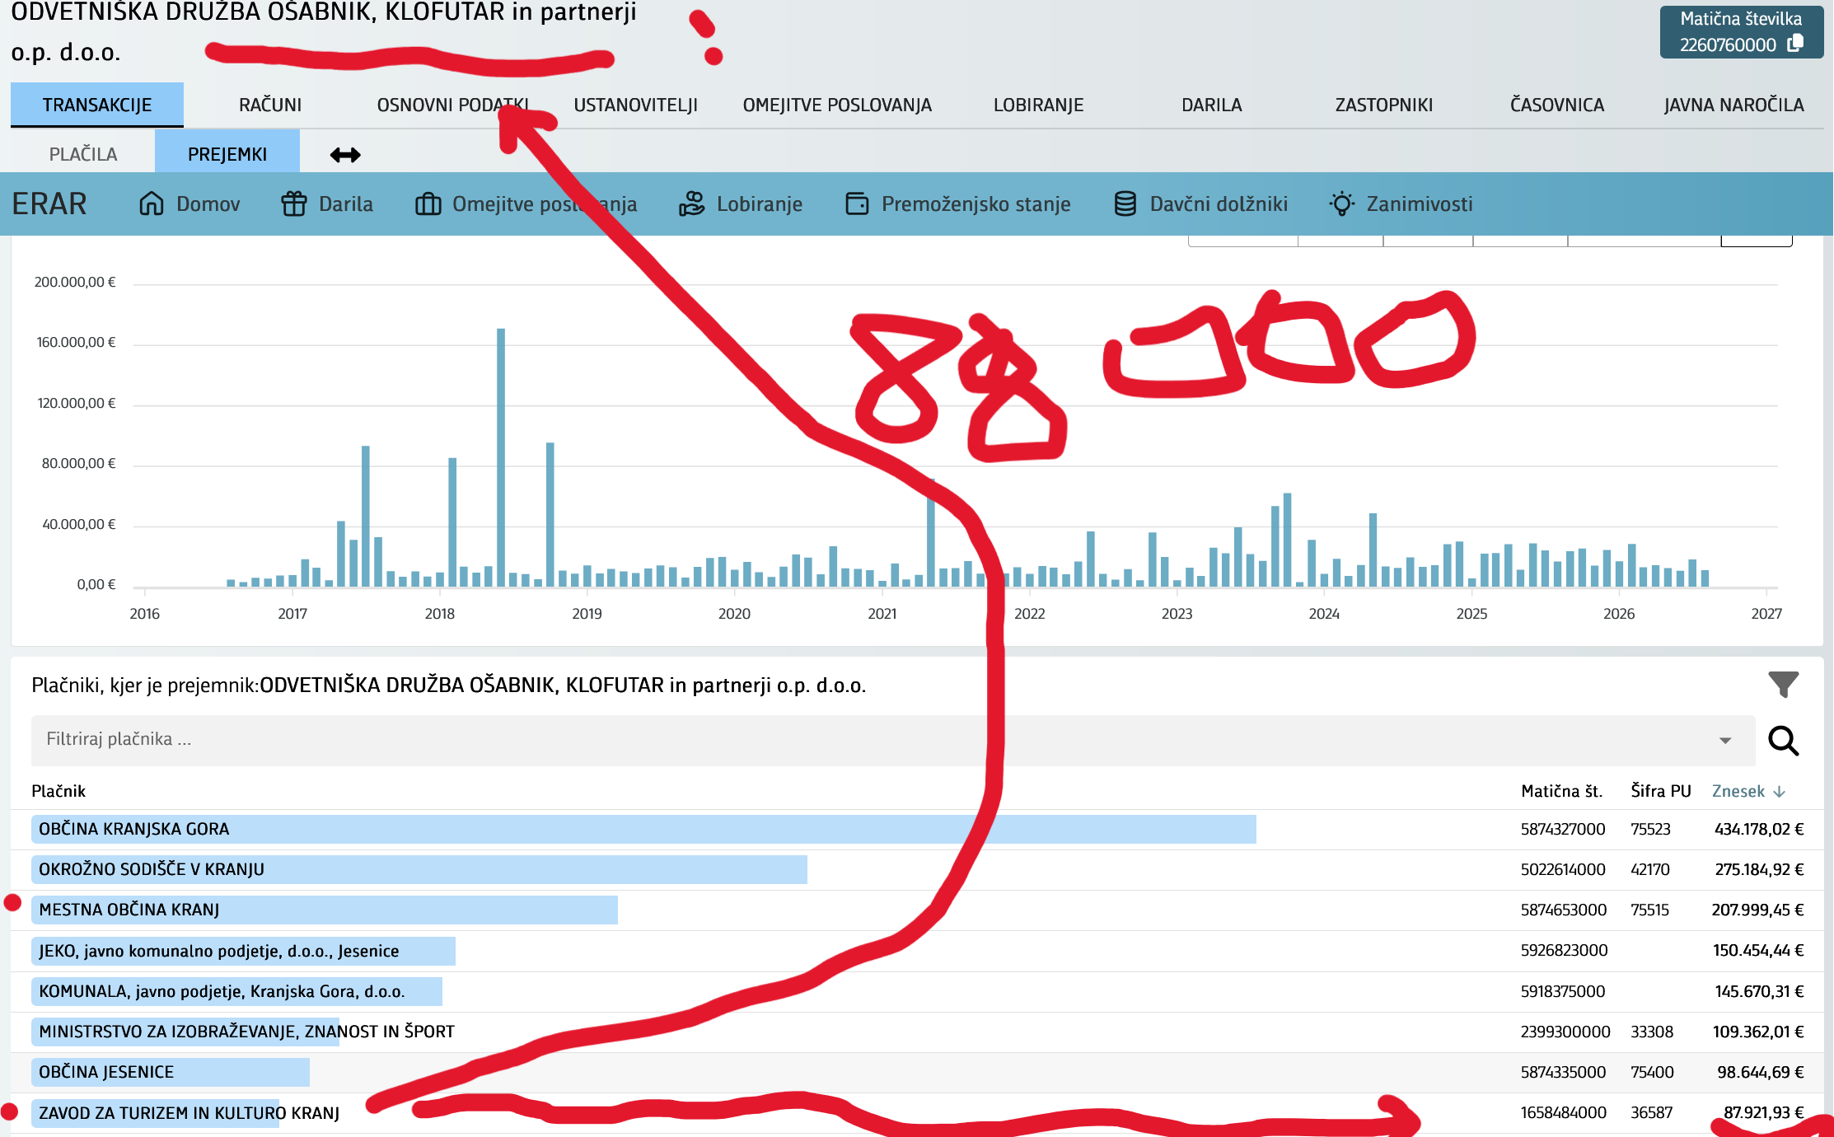The image size is (1834, 1137).
Task: Click the double-arrow swap icon beside PREJEMKI
Action: pyautogui.click(x=345, y=155)
